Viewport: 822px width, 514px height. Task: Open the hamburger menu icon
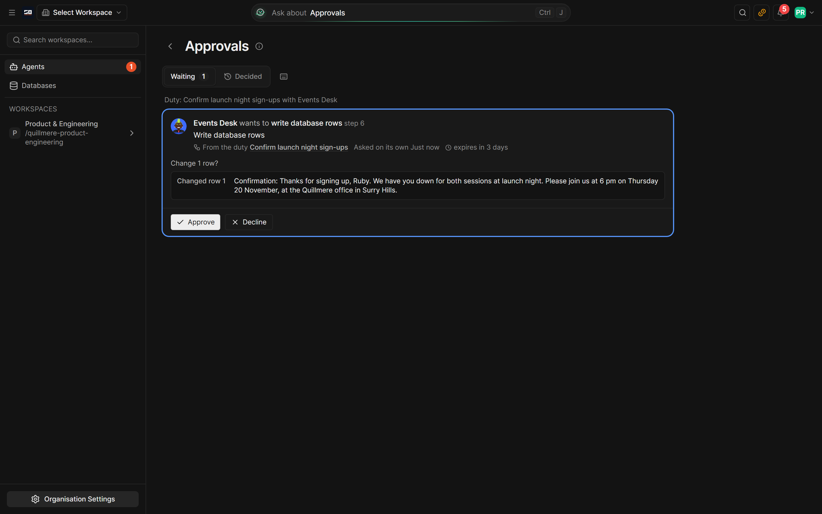[x=12, y=13]
